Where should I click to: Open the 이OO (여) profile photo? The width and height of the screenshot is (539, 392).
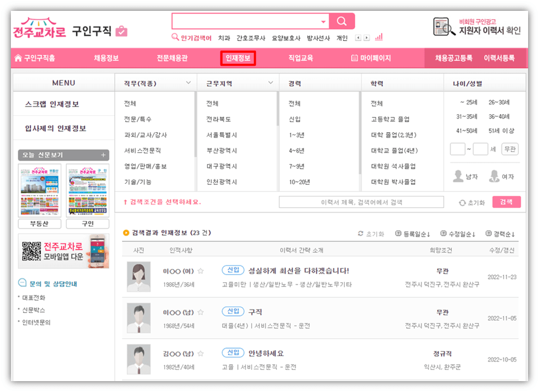pyautogui.click(x=138, y=277)
